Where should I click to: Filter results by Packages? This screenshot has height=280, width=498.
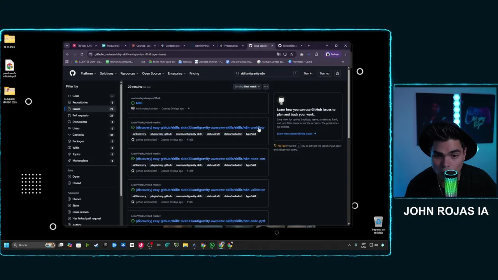point(90,141)
